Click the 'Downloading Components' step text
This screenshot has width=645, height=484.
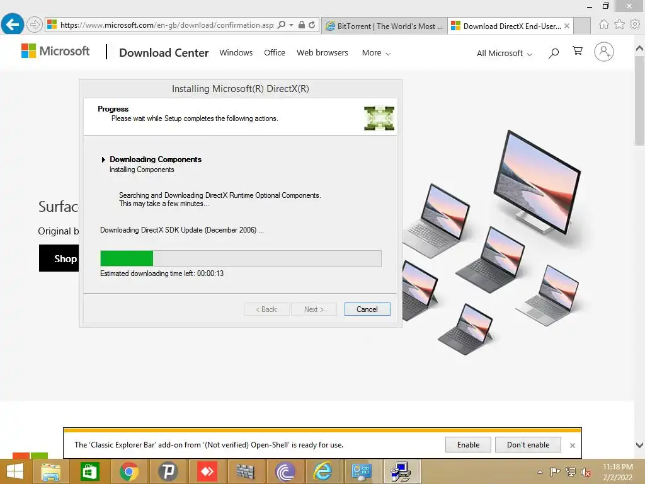pyautogui.click(x=156, y=159)
